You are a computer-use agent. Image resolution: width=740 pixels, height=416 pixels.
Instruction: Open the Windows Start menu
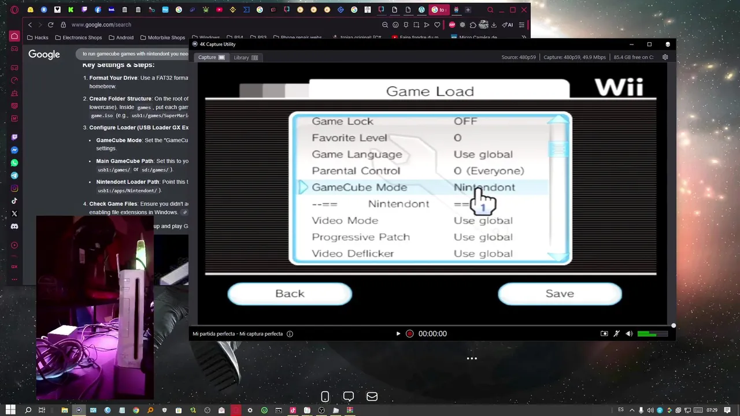point(10,410)
